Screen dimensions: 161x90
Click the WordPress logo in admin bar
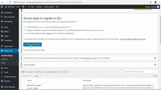tap(2, 7)
